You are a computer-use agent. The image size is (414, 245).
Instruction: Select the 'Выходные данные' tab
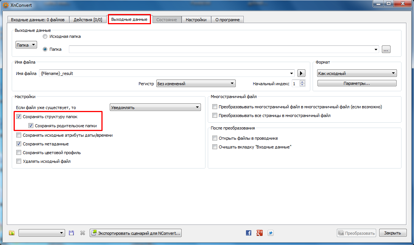click(x=129, y=19)
